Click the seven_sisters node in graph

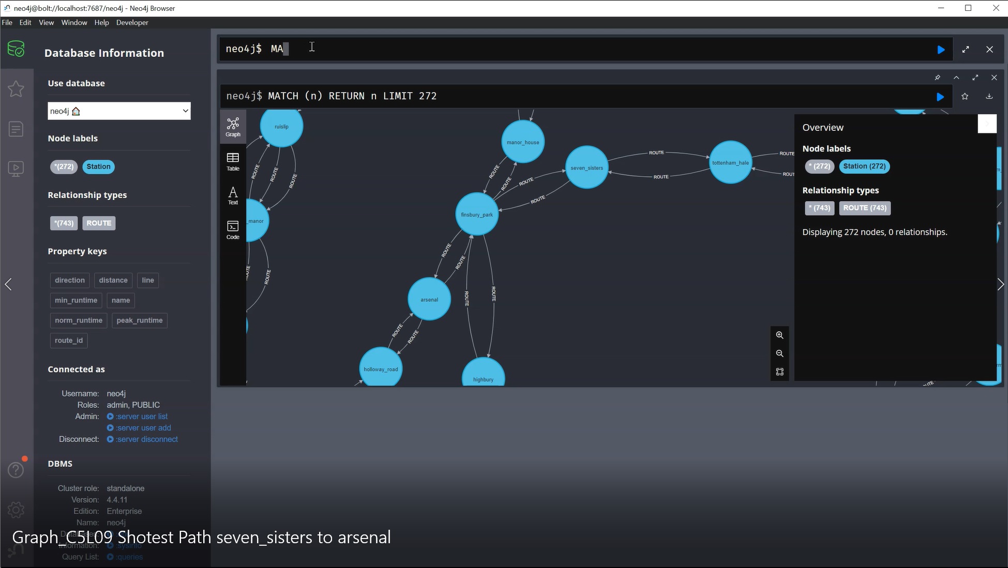point(586,167)
